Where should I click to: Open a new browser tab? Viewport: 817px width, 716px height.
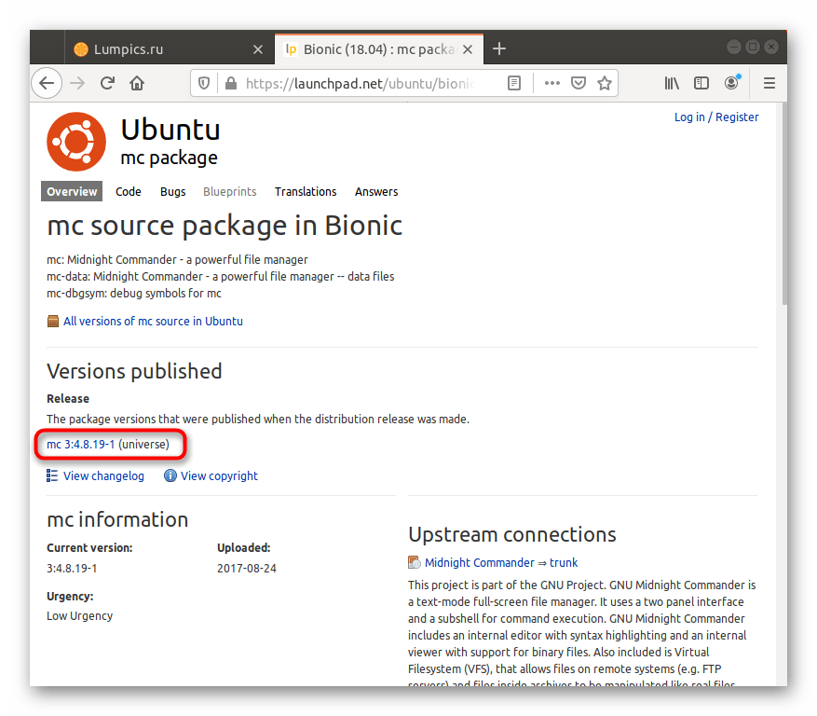[x=499, y=48]
